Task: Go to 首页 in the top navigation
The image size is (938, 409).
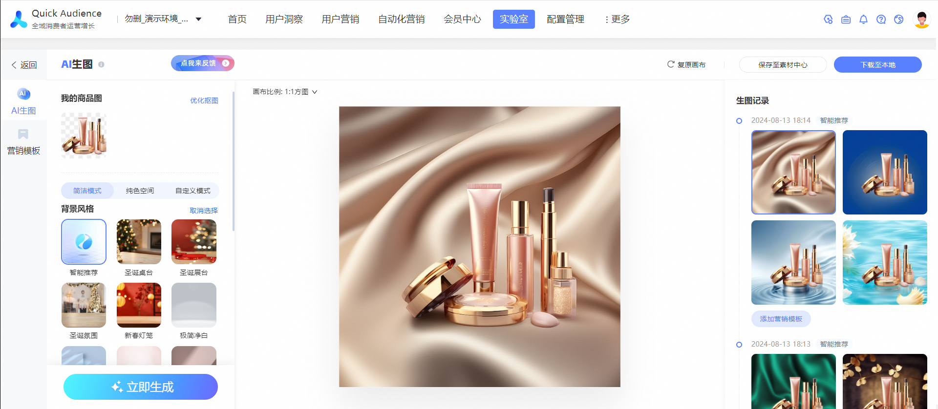Action: click(237, 19)
